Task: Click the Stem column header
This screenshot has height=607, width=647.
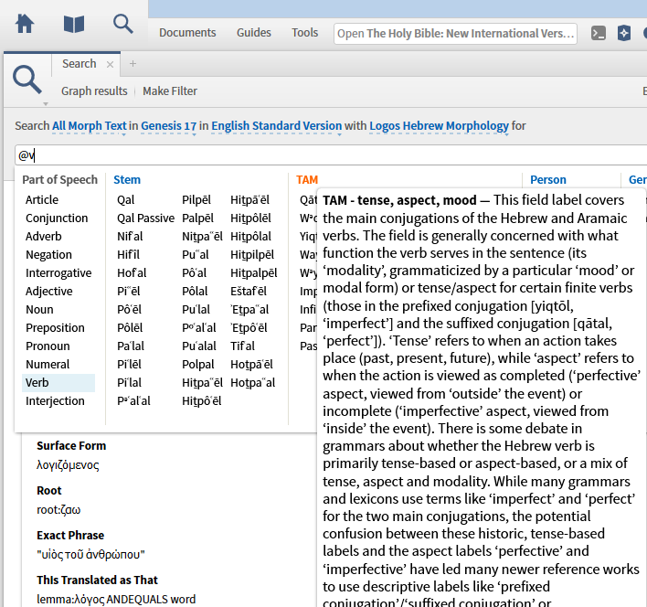Action: coord(127,179)
